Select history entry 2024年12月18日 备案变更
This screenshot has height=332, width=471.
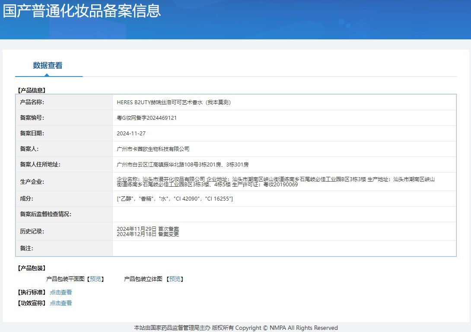(x=147, y=234)
